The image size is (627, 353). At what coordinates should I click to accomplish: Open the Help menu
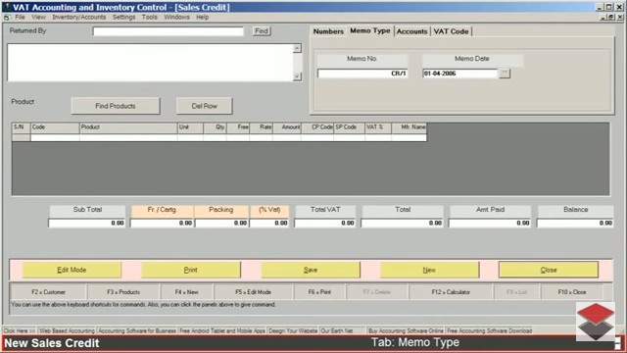point(203,18)
